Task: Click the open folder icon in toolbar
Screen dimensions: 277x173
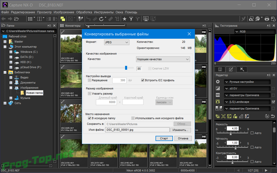Action: (17, 19)
